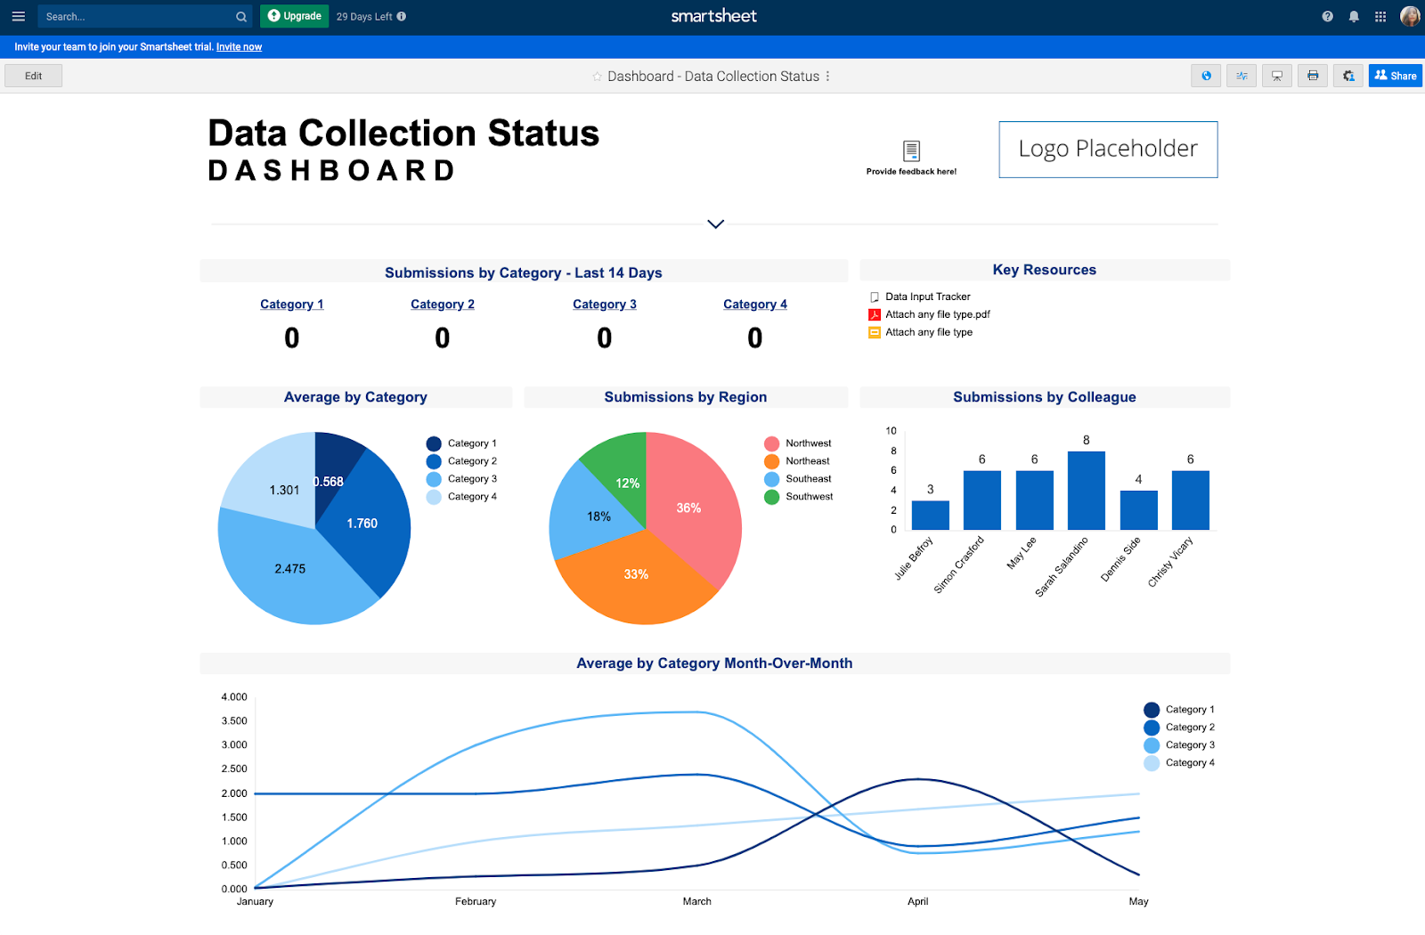The image size is (1425, 935).
Task: Open the app launcher grid
Action: (x=1380, y=16)
